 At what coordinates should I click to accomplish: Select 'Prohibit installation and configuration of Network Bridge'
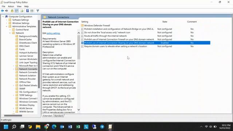tap(119, 29)
